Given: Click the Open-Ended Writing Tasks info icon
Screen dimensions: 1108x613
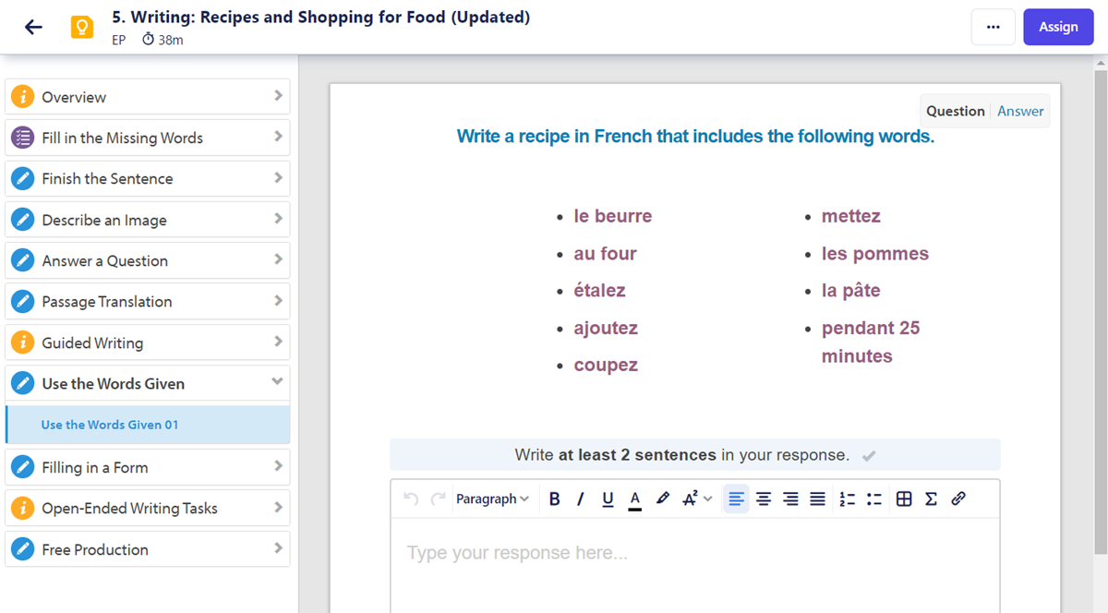Looking at the screenshot, I should 22,508.
